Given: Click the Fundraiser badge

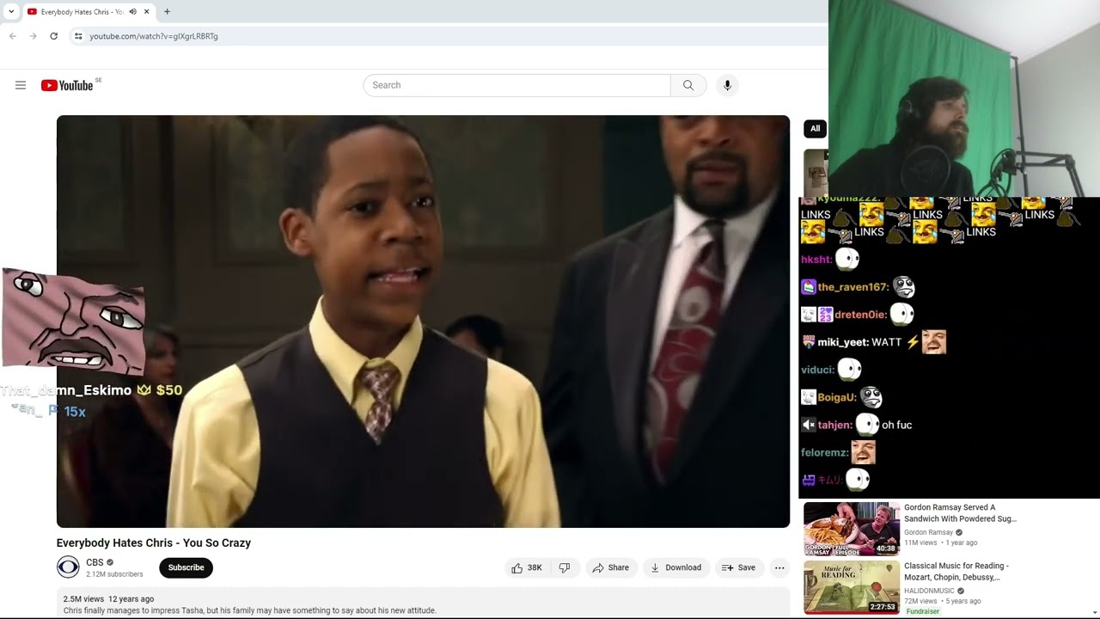Looking at the screenshot, I should (x=923, y=611).
